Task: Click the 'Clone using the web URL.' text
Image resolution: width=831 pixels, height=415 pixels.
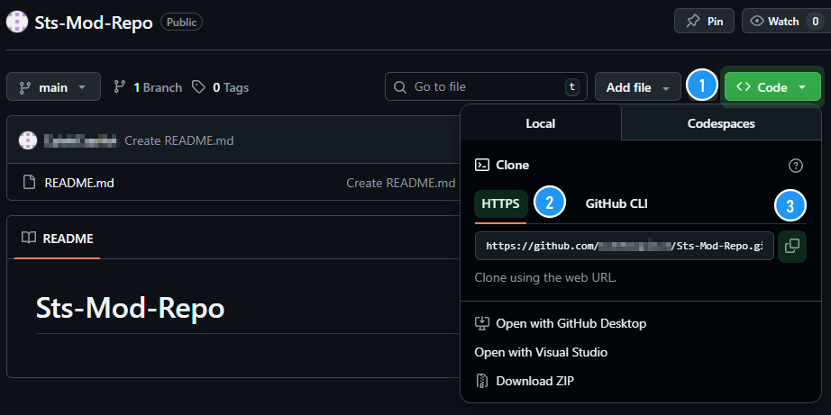Action: tap(545, 277)
